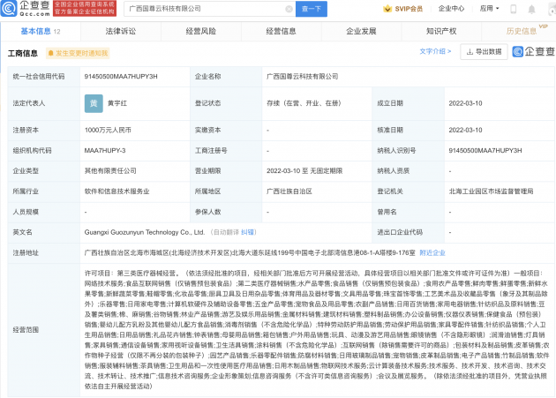Image resolution: width=556 pixels, height=398 pixels.
Task: Click the 成立日期 value 2022-03-10
Action: click(x=465, y=103)
